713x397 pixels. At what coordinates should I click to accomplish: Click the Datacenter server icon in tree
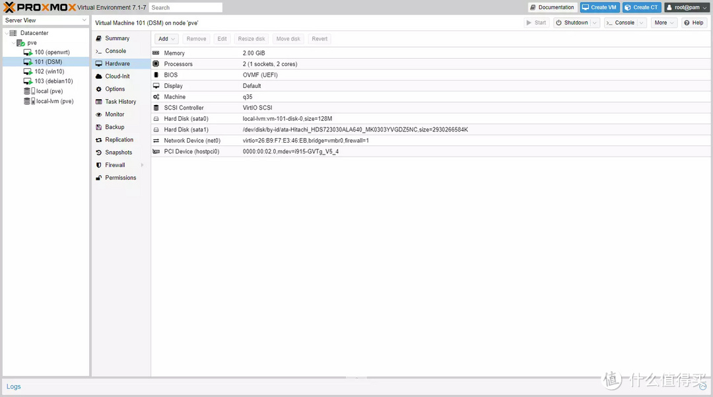pyautogui.click(x=13, y=33)
